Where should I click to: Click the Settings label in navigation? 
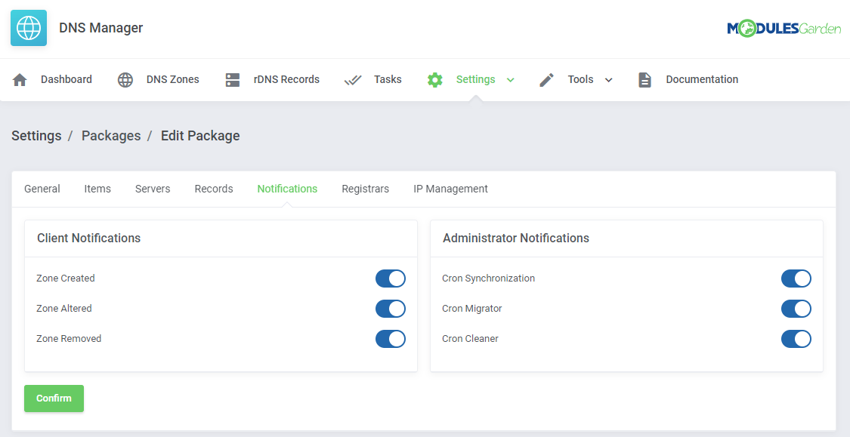pyautogui.click(x=475, y=79)
